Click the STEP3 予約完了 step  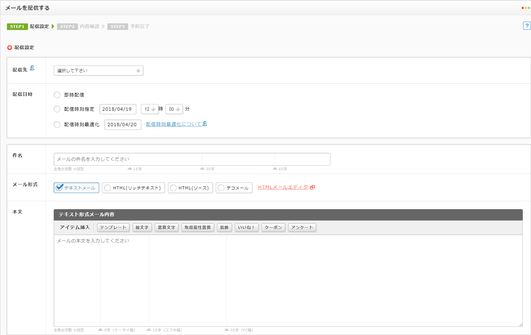[x=128, y=26]
